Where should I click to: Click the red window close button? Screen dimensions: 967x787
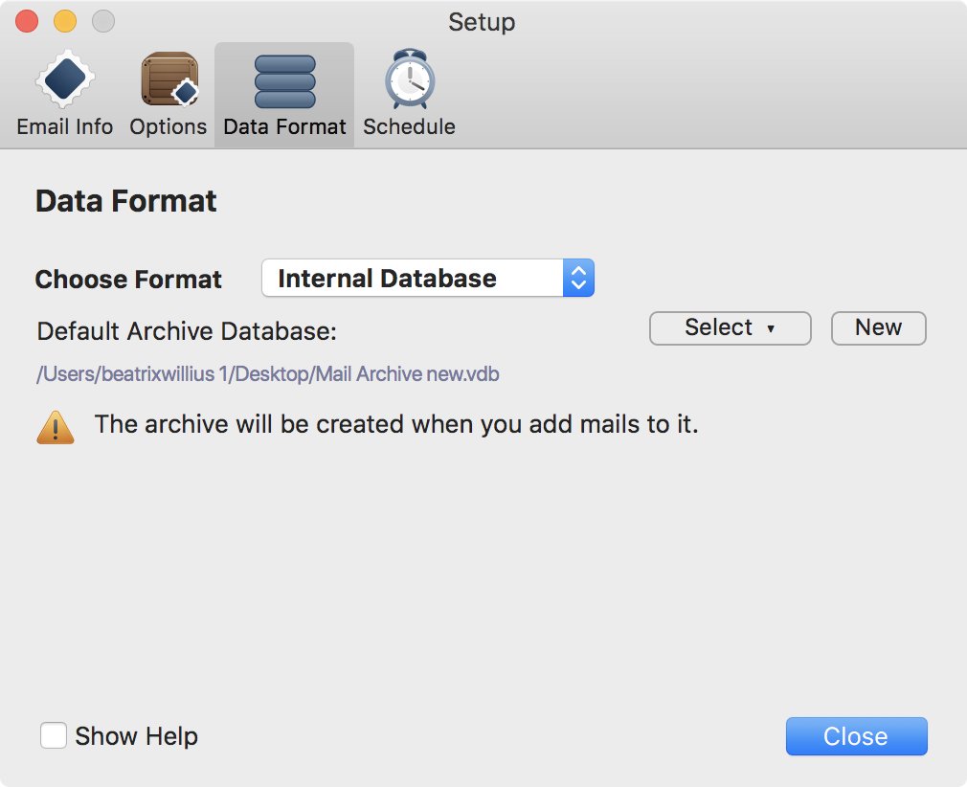[27, 22]
